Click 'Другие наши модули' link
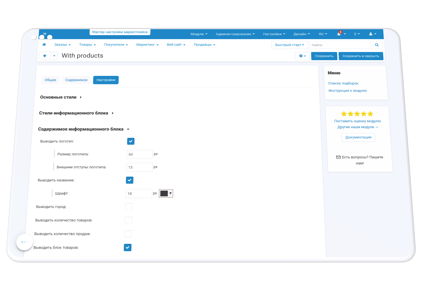 (x=358, y=127)
